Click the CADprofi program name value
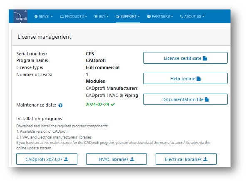The image size is (248, 181). 96,60
